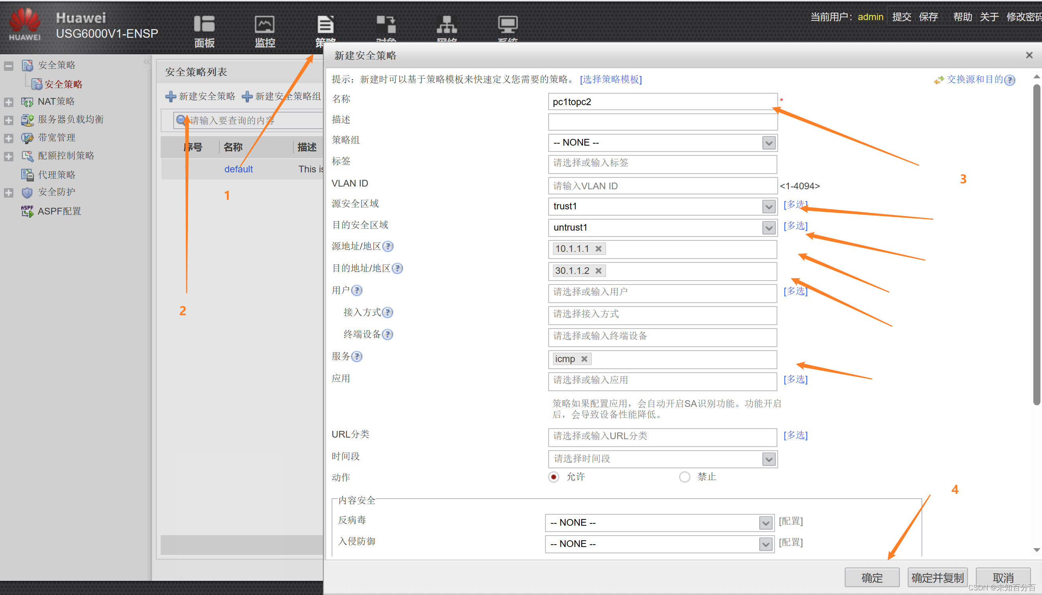The height and width of the screenshot is (595, 1042).
Task: Click the Huawei logo
Action: coord(25,24)
